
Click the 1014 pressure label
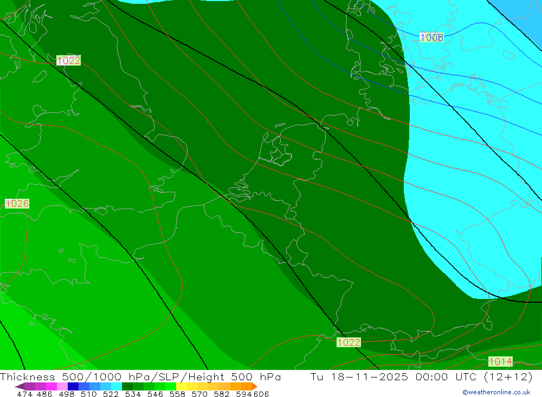click(x=500, y=361)
